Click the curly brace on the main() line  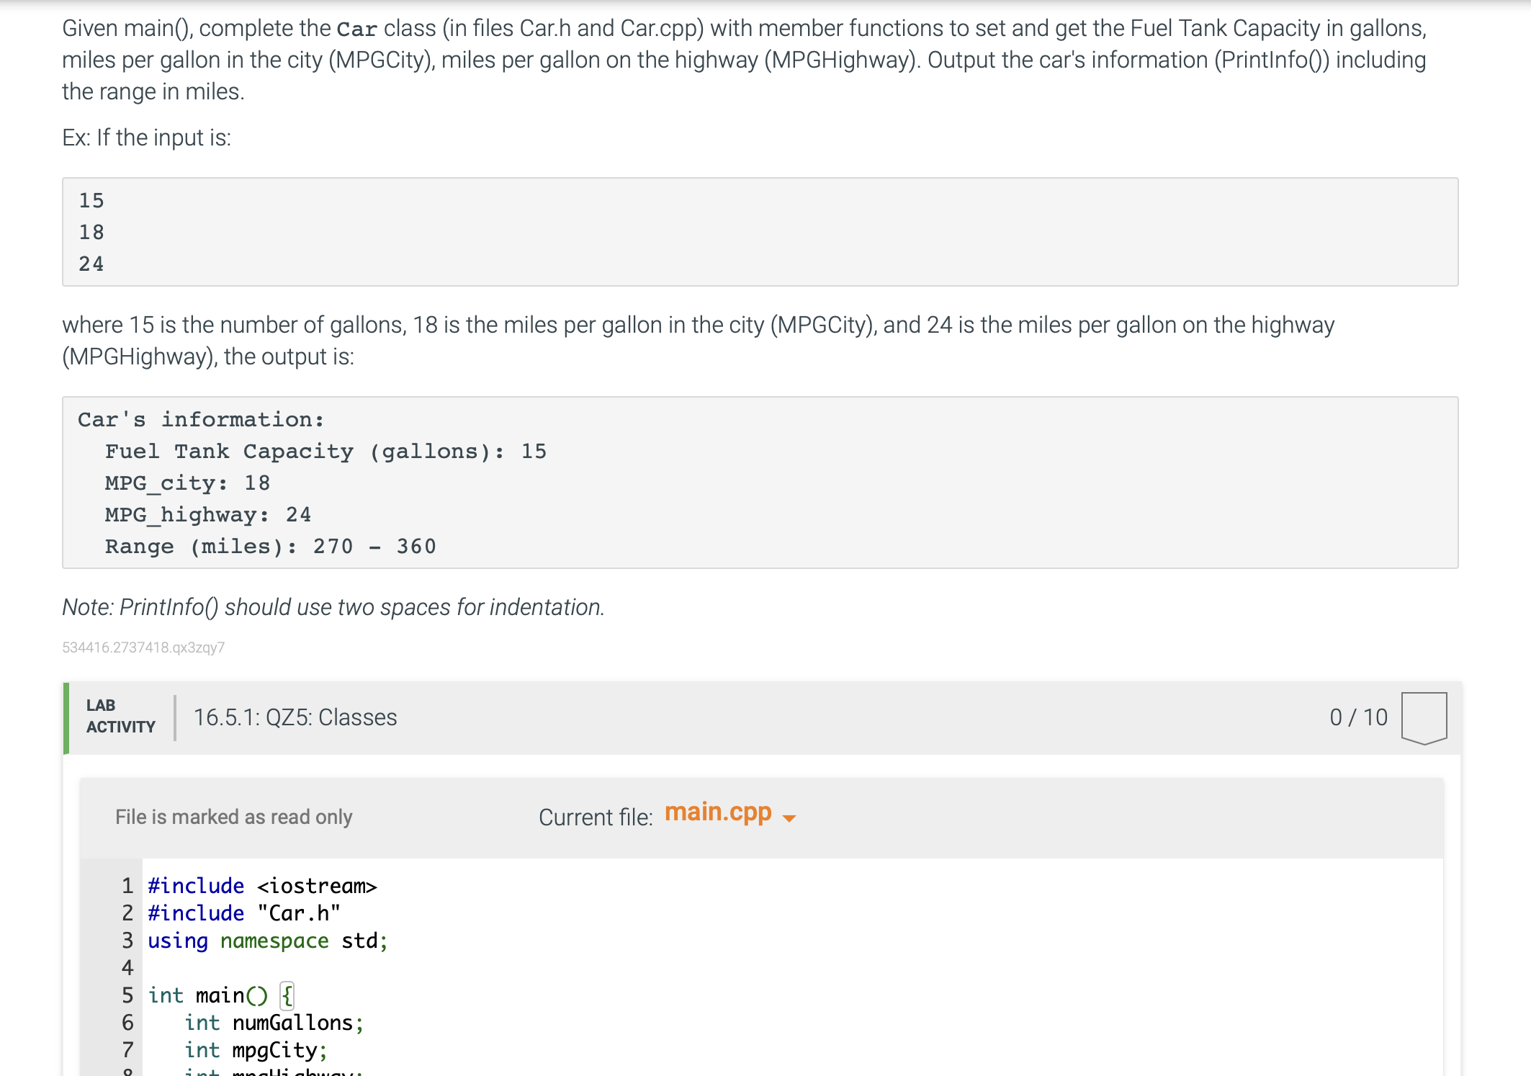286,995
